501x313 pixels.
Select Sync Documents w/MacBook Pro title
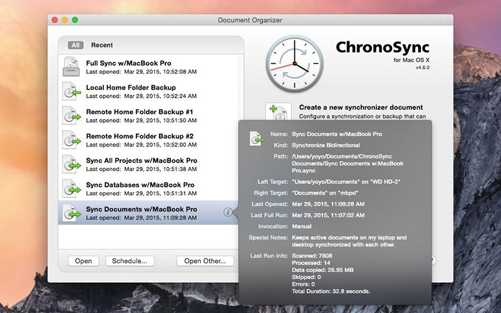(x=142, y=209)
